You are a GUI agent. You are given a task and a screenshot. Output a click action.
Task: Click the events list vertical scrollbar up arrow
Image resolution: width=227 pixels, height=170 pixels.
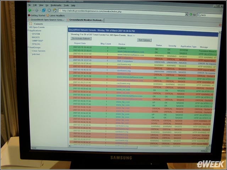click(220, 33)
